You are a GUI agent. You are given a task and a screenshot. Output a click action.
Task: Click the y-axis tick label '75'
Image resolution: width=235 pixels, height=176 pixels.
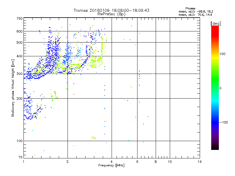(x=21, y=157)
